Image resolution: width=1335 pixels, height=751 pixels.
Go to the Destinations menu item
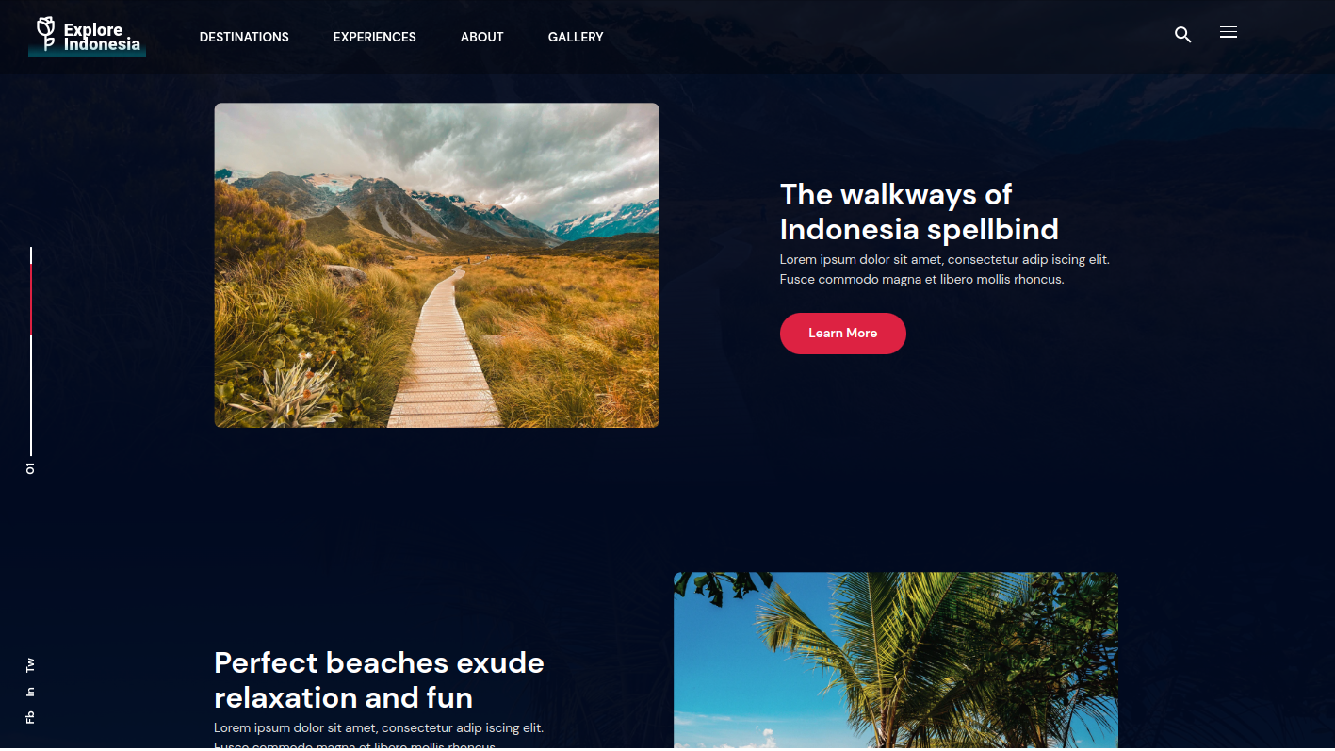[x=244, y=37]
